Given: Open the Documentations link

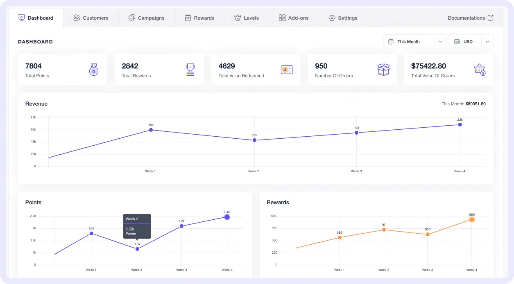Looking at the screenshot, I should tap(466, 18).
